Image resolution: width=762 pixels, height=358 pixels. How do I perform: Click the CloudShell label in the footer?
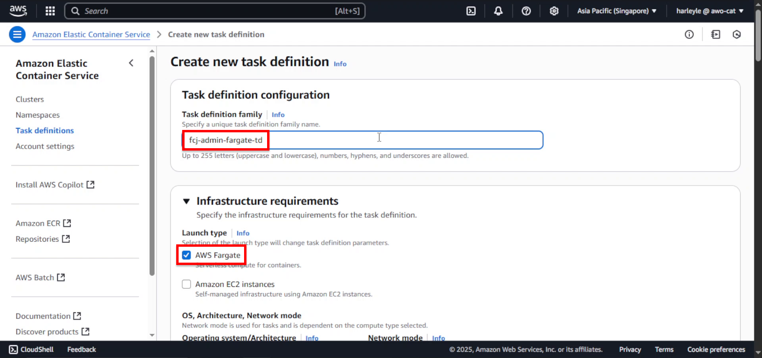37,349
